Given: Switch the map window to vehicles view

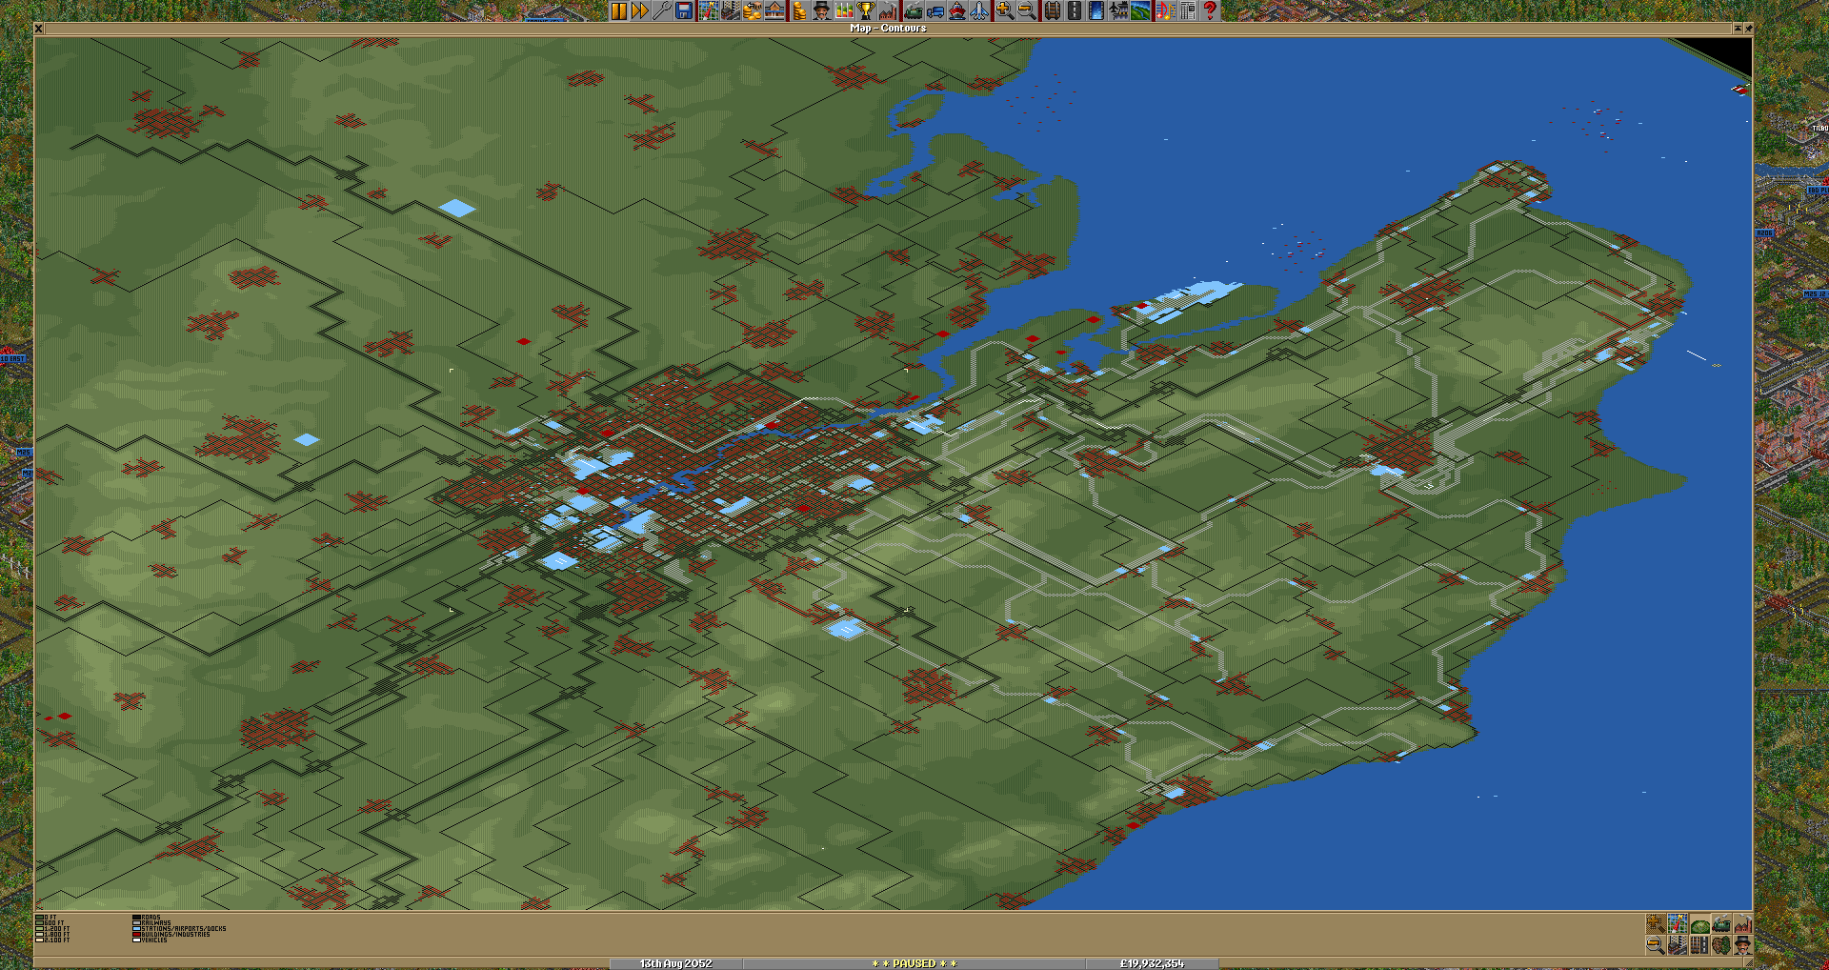Looking at the screenshot, I should pyautogui.click(x=1721, y=923).
